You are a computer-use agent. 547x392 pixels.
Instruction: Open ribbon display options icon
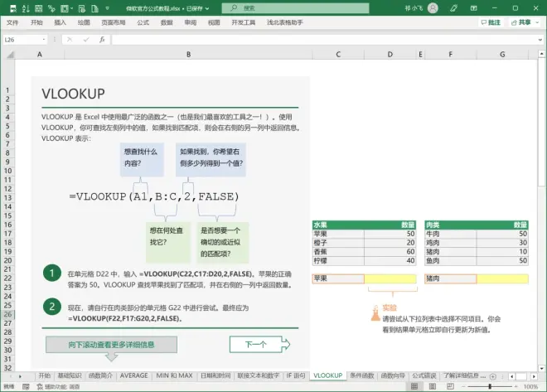point(473,8)
